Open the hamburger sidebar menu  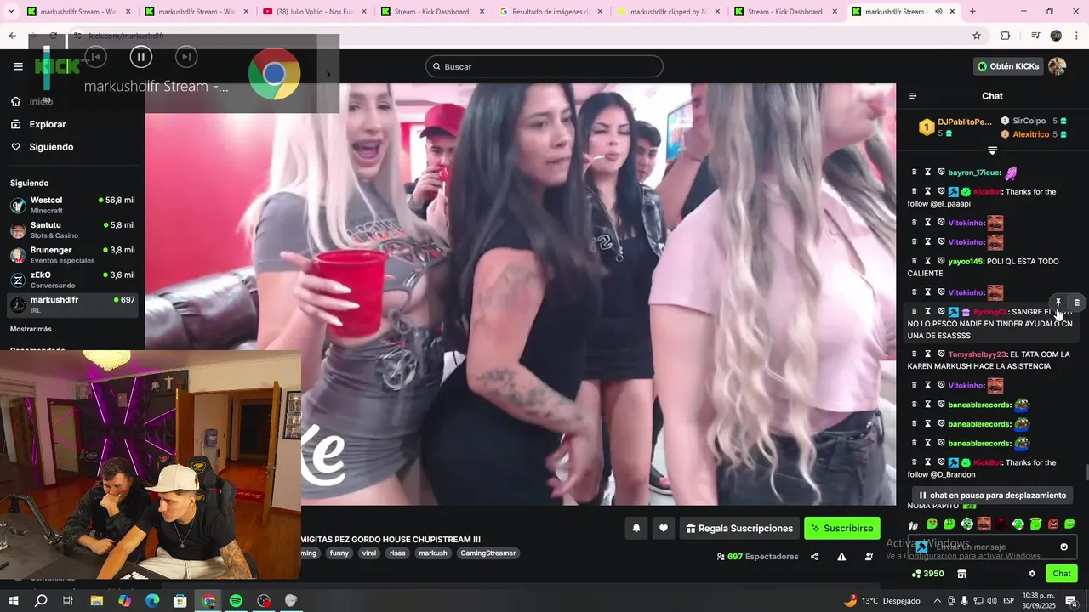point(18,66)
